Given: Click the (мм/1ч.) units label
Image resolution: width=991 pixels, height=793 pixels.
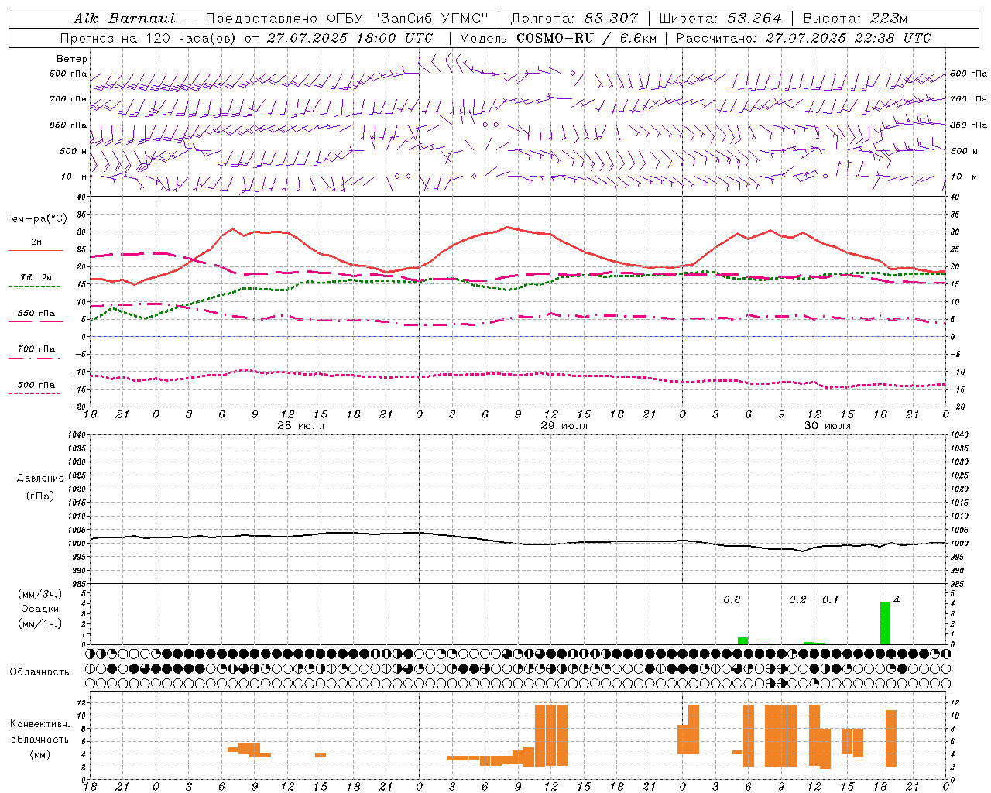Looking at the screenshot, I should (40, 623).
